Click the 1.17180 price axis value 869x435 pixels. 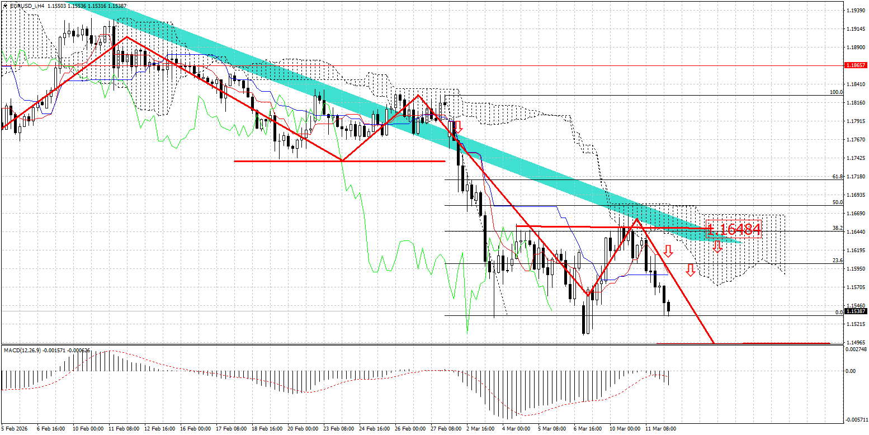[x=856, y=177]
